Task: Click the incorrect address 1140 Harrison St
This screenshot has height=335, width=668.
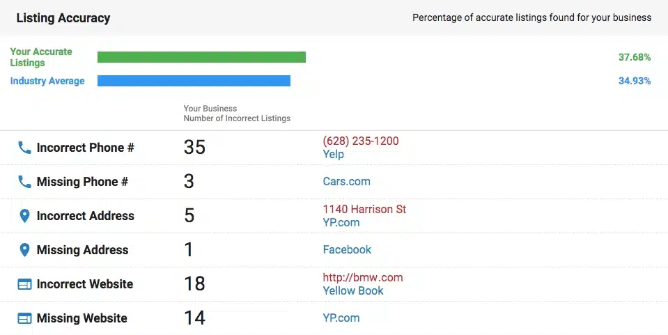Action: 364,209
